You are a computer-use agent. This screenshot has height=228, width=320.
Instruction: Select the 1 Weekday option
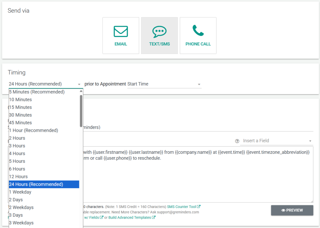(x=20, y=192)
